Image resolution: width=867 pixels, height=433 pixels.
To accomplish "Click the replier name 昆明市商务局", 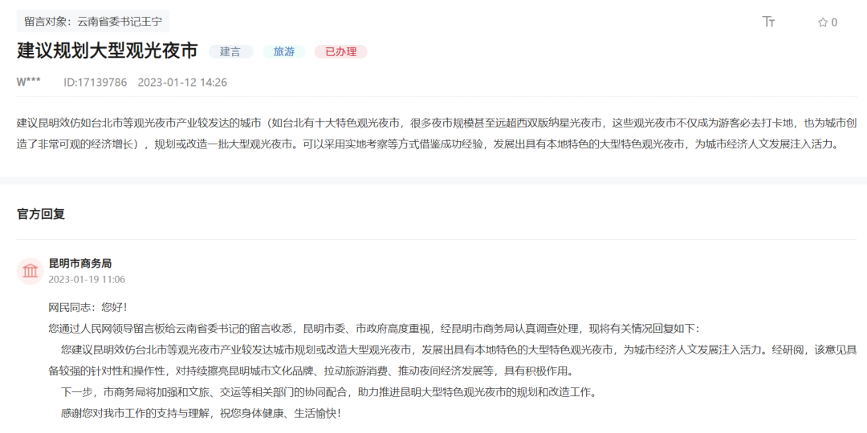I will click(80, 264).
